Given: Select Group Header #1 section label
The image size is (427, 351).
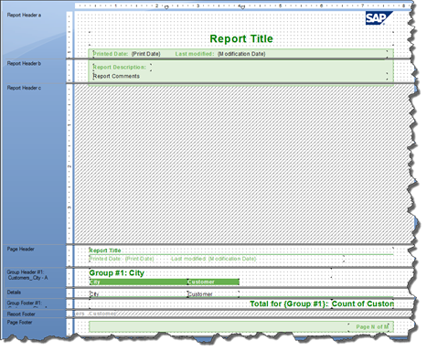Looking at the screenshot, I should coord(27,275).
